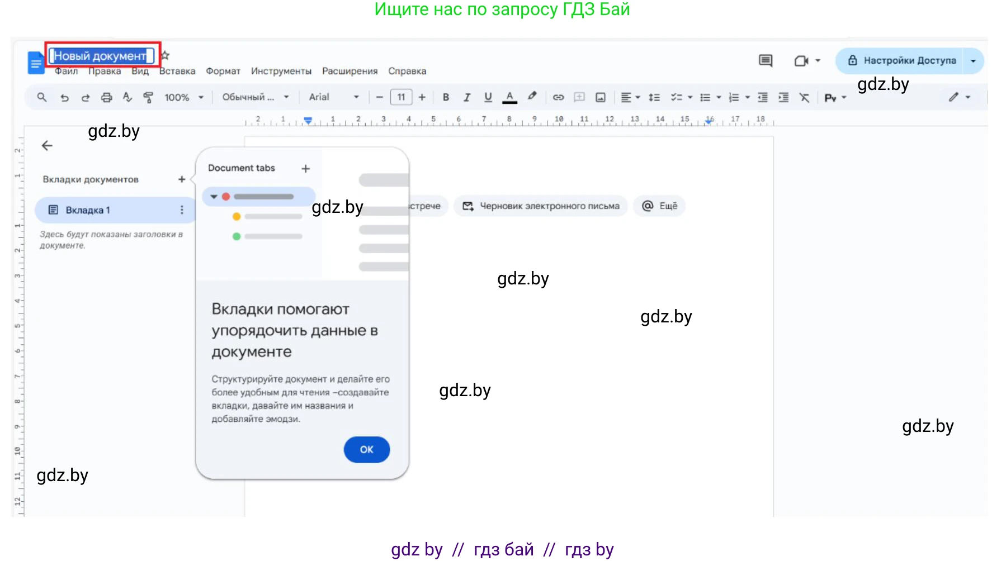
Task: Click the document title field
Action: (101, 56)
